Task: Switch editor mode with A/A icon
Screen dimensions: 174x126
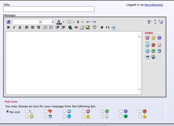Action: point(161,22)
